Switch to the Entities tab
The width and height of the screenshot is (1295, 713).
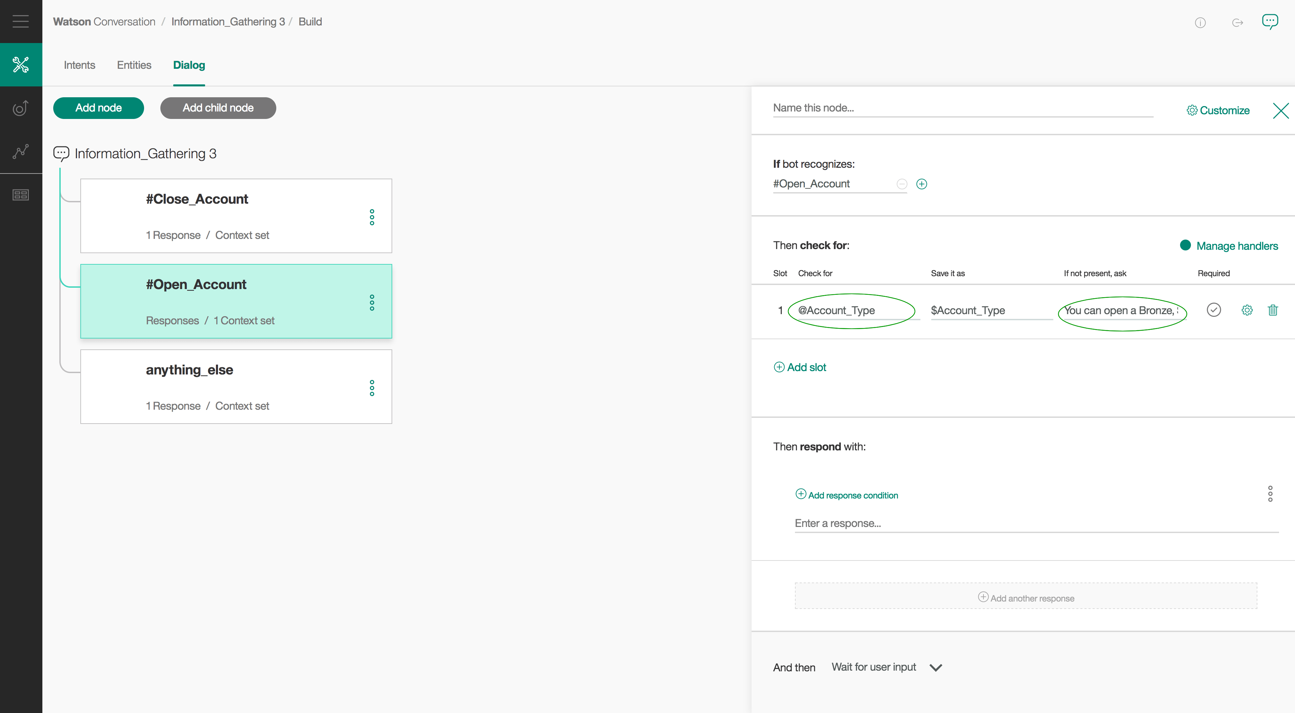tap(134, 65)
